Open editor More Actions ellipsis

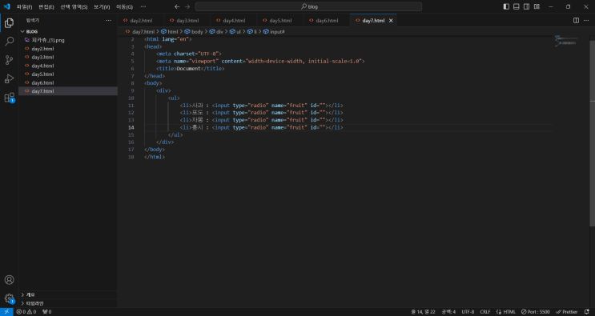(x=586, y=21)
